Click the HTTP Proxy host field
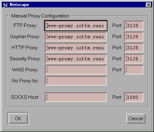 [76, 48]
